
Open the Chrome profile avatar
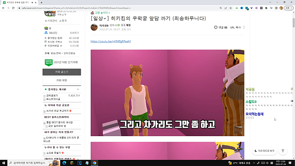point(281,8)
